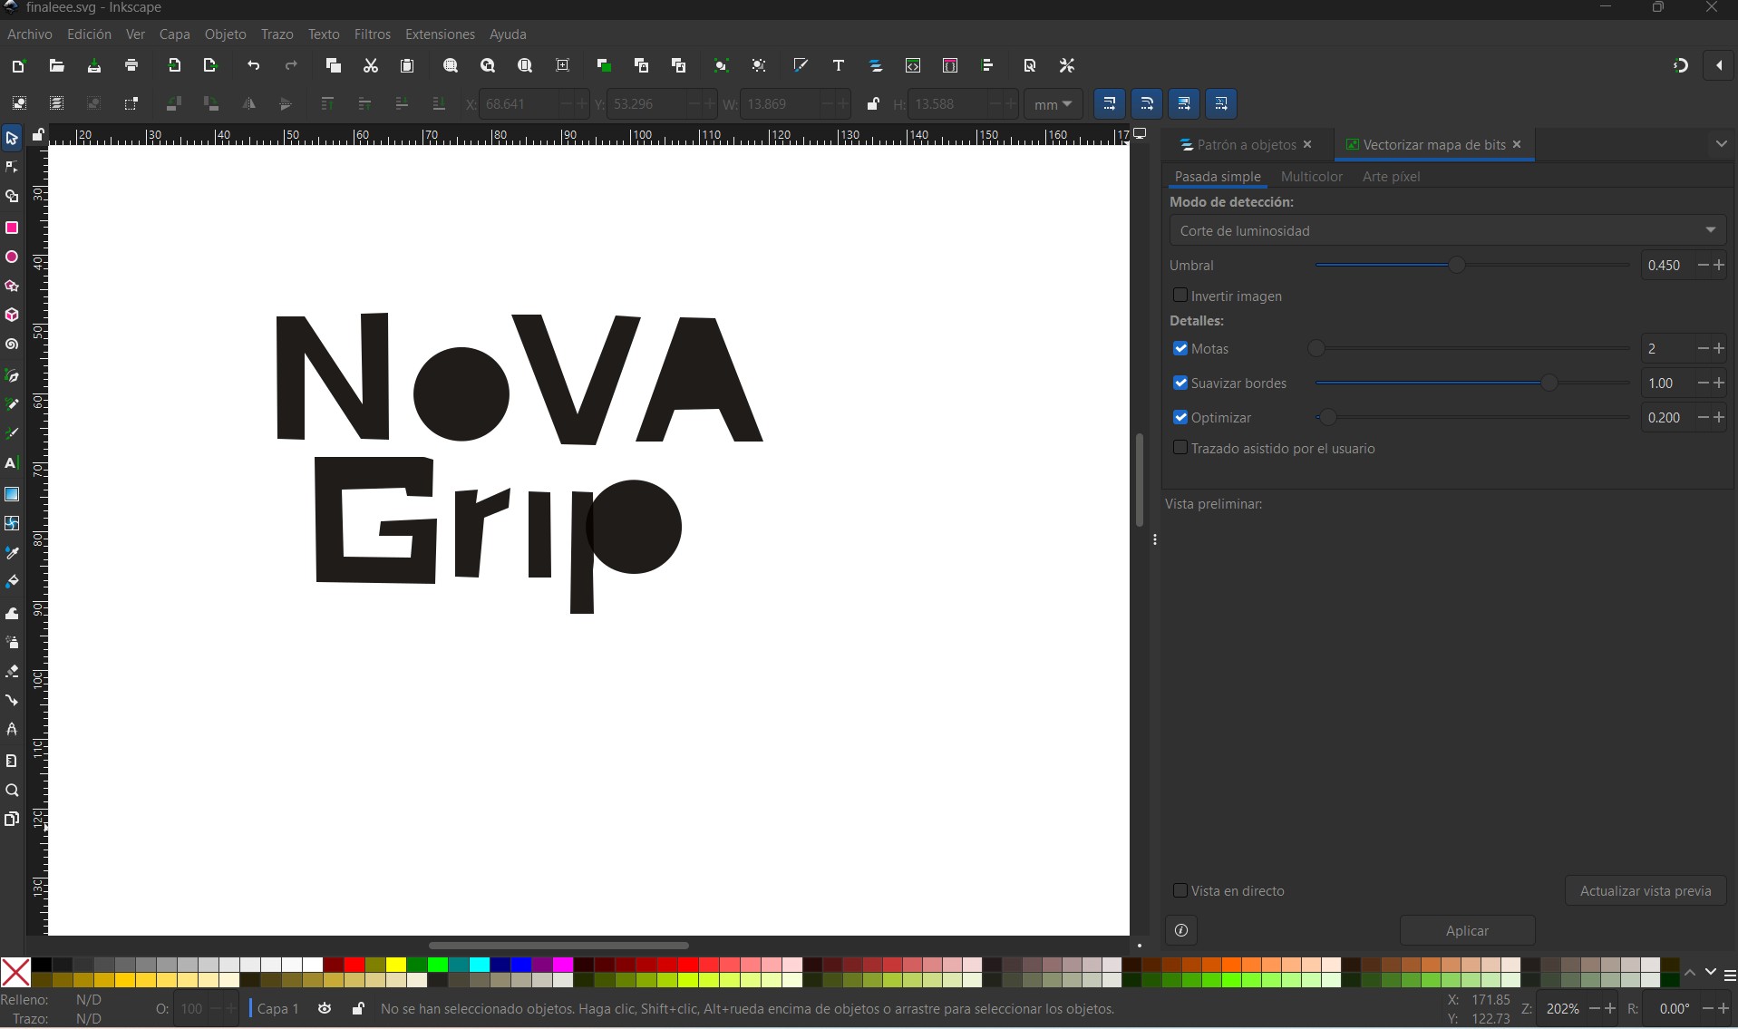Viewport: 1738px width, 1029px height.
Task: Toggle Capa 1 layer visibility eye
Action: click(x=325, y=1008)
